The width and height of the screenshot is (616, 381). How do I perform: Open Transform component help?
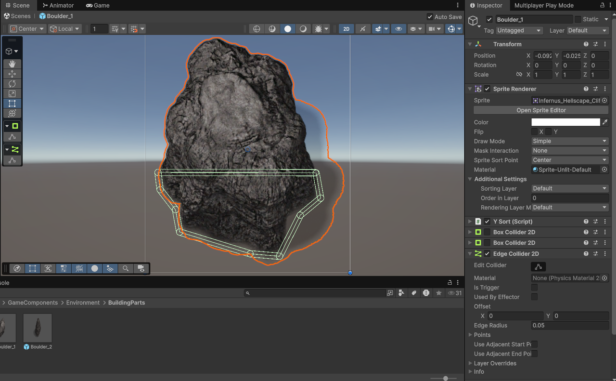point(586,44)
